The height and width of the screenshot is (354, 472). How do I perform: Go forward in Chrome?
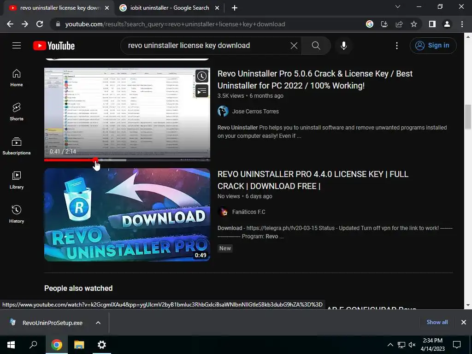click(x=25, y=24)
